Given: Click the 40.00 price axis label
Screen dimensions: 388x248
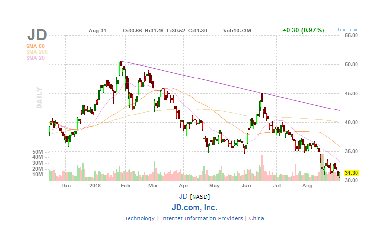Looking at the screenshot, I should (351, 122).
